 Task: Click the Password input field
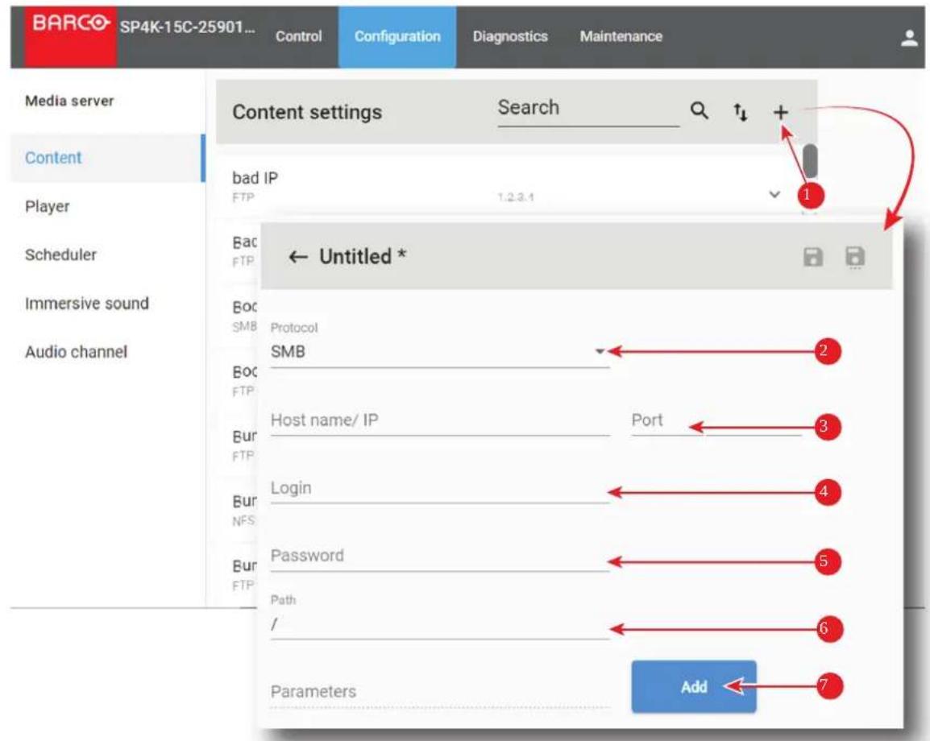[439, 557]
